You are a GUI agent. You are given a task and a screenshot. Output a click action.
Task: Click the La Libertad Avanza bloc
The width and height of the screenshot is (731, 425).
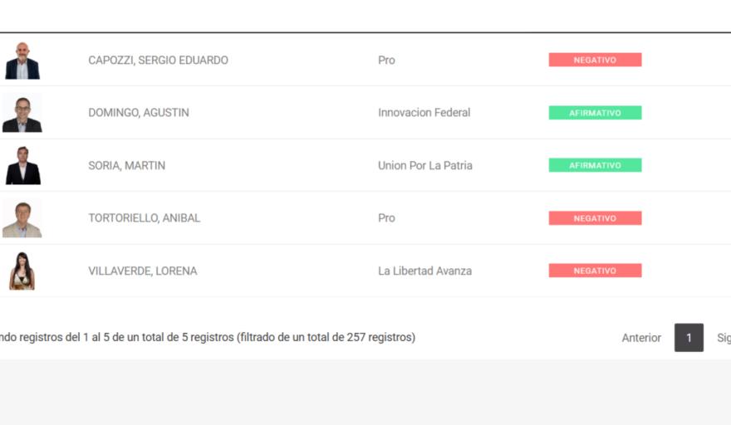(x=424, y=271)
